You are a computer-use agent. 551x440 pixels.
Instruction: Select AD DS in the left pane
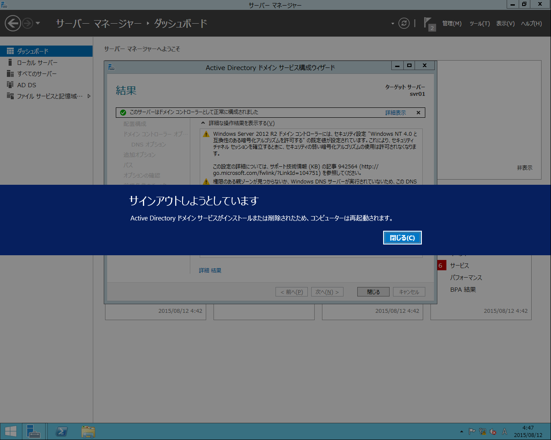46,85
